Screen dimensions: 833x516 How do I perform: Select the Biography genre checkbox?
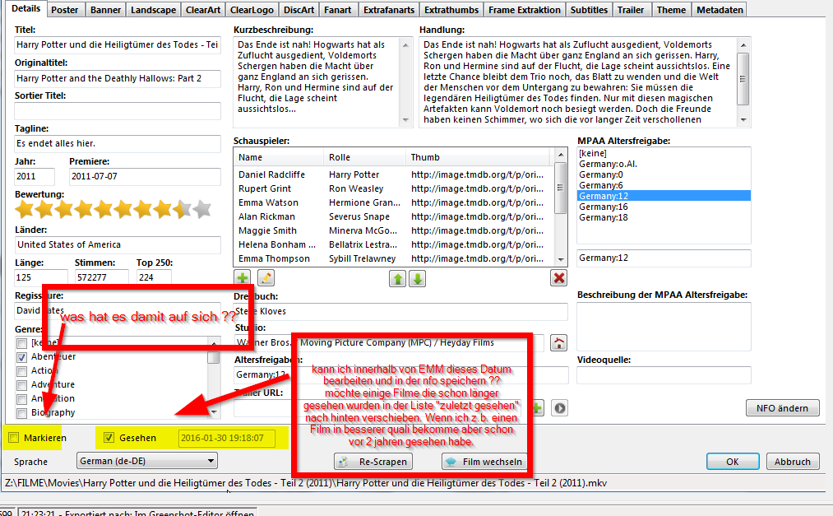tap(21, 413)
